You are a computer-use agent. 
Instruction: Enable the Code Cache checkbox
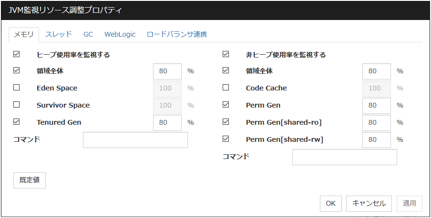click(226, 88)
